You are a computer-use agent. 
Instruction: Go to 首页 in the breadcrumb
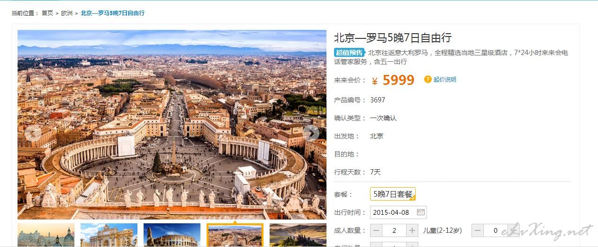pyautogui.click(x=47, y=13)
